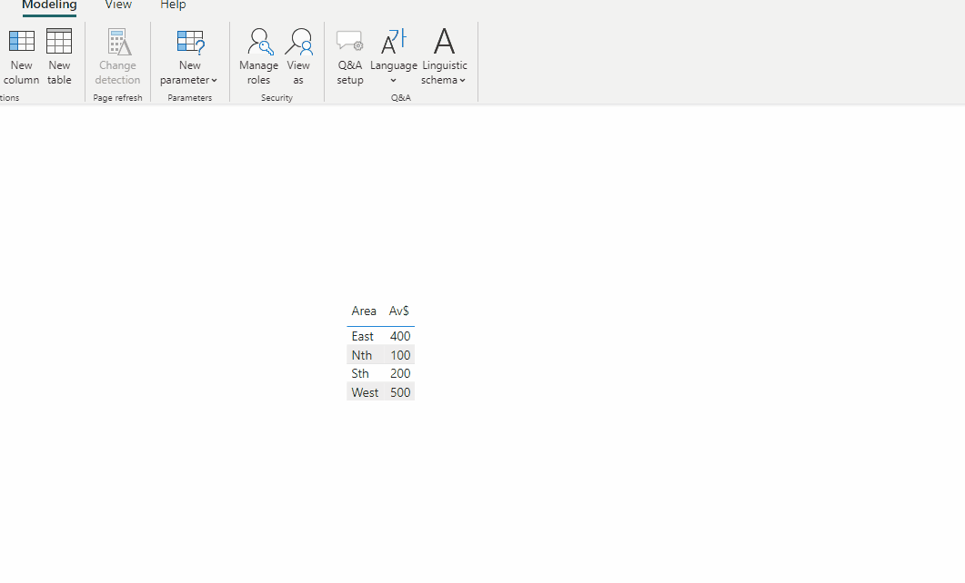Select the West row cell
The image size is (965, 583).
coord(365,392)
